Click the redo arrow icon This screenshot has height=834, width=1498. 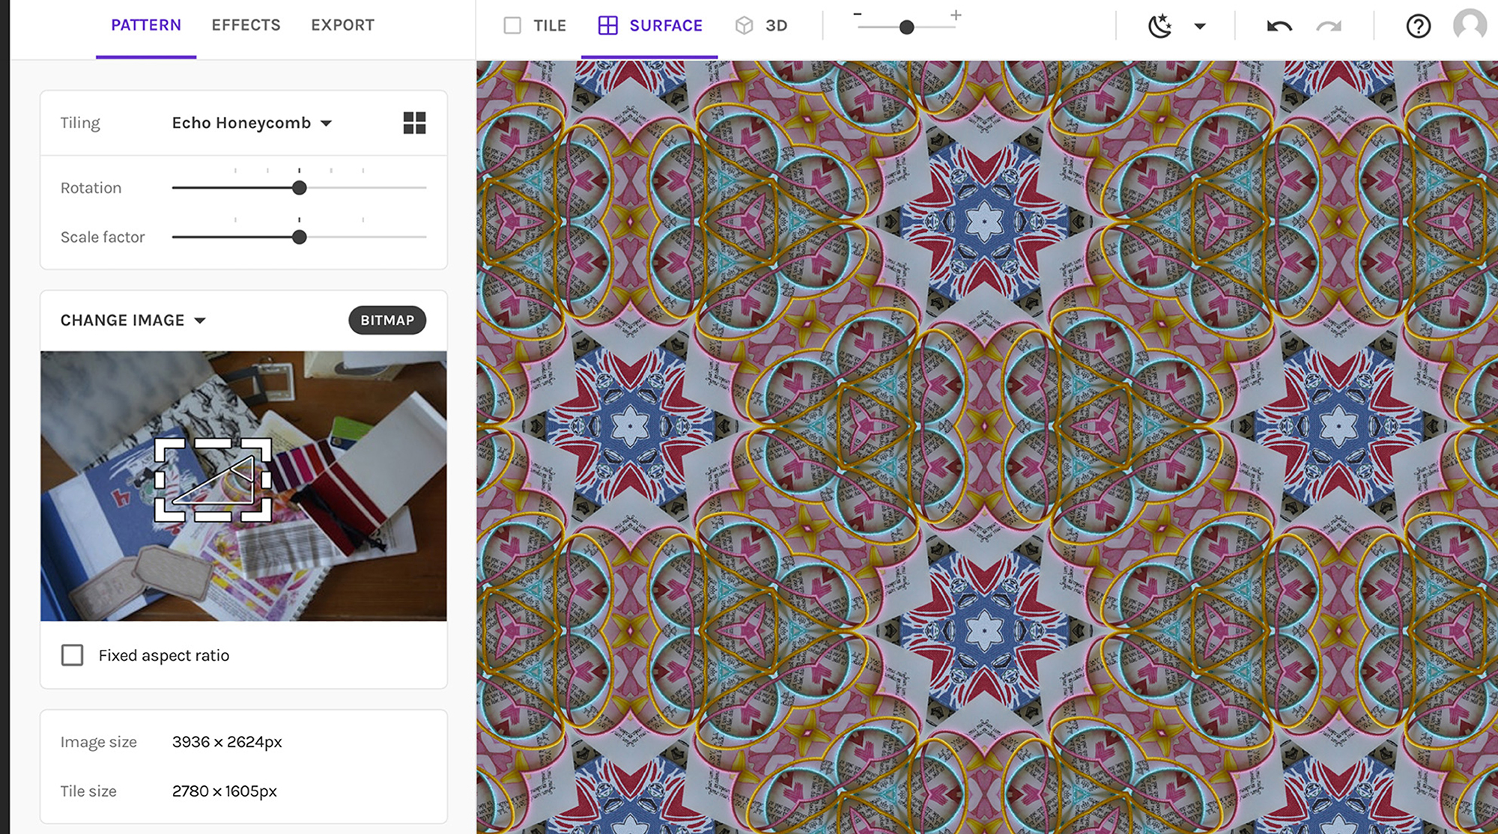pyautogui.click(x=1329, y=26)
